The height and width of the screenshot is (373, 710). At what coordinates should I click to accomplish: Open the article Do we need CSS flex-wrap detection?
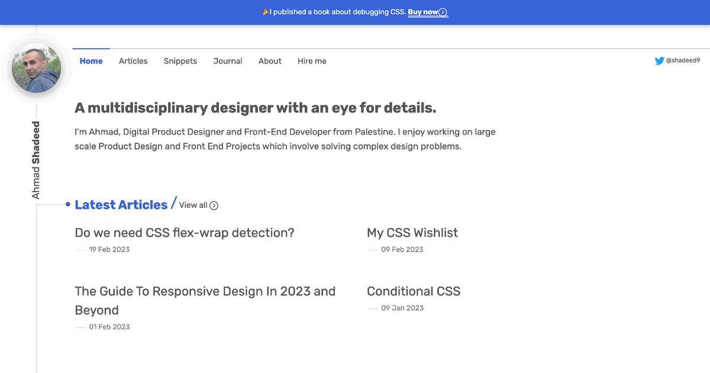[x=184, y=232]
